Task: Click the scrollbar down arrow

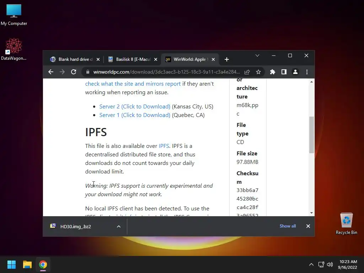Action: click(311, 213)
